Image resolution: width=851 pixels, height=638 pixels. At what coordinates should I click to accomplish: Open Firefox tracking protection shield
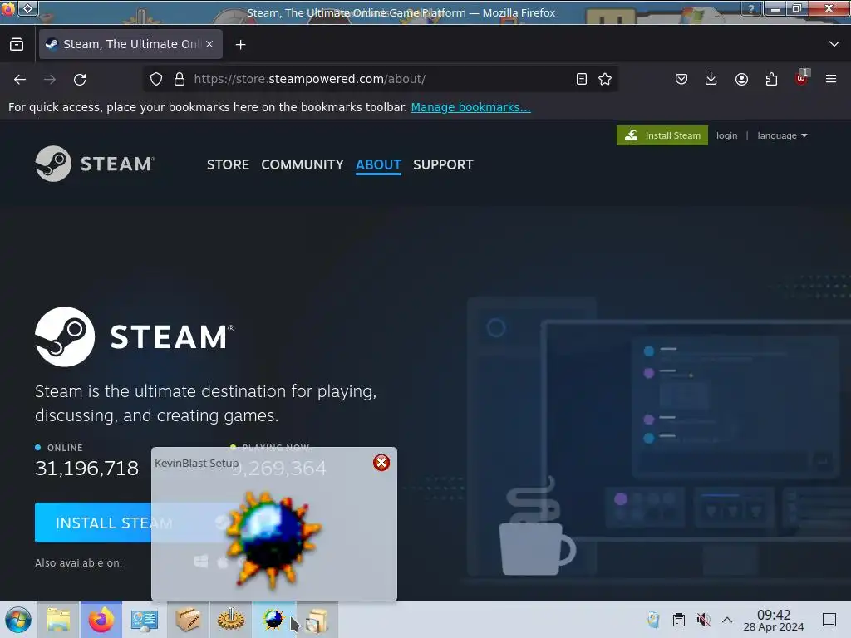[x=156, y=79]
